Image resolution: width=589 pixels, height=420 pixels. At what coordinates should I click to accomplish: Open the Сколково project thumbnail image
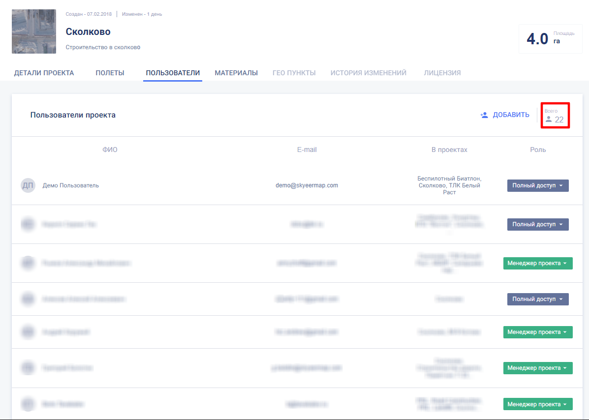tap(34, 31)
